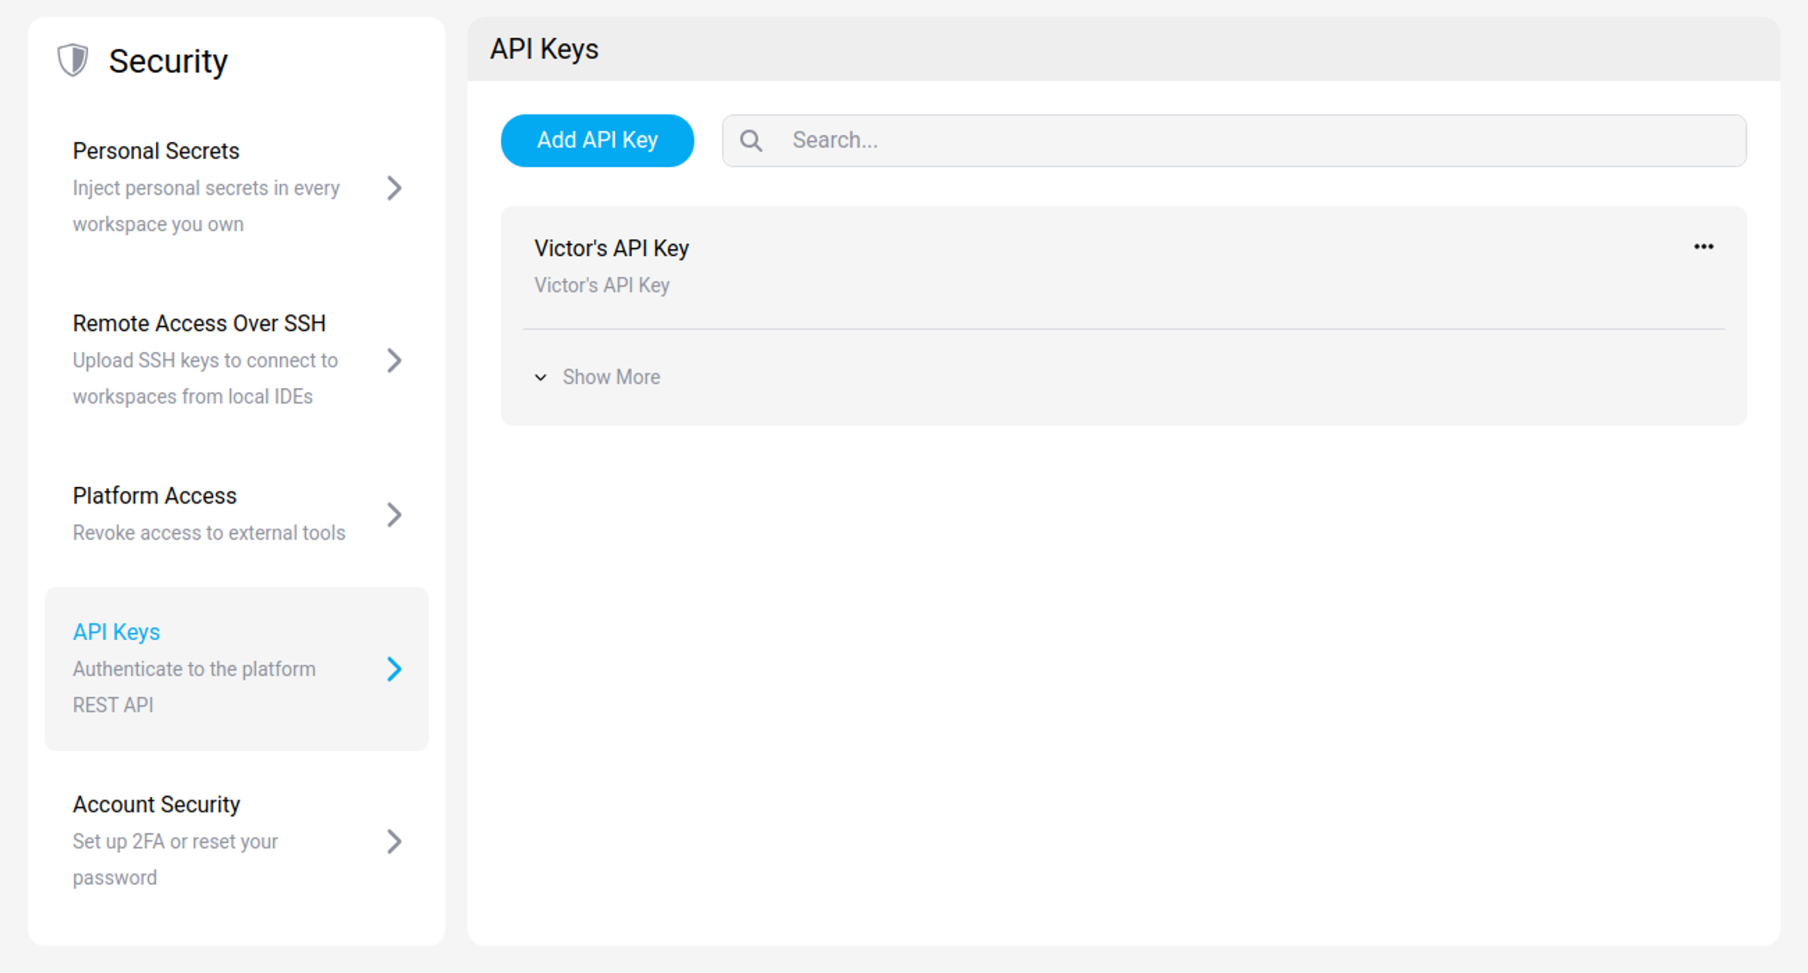1808x973 pixels.
Task: Navigate to Personal Secrets section
Action: point(155,150)
